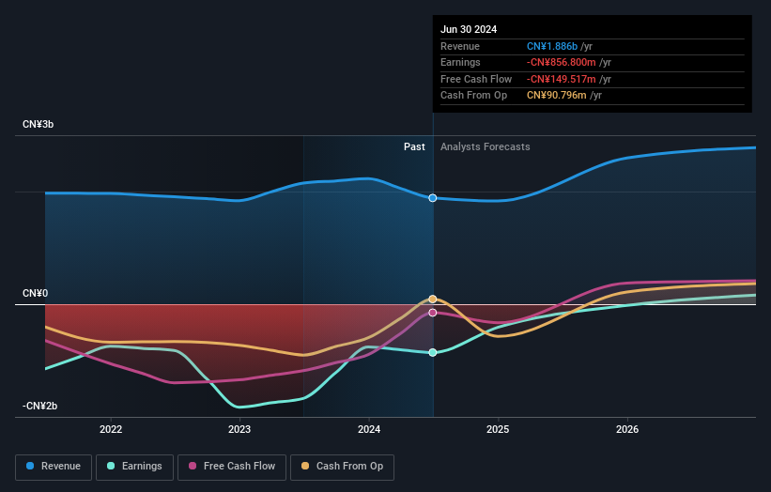771x492 pixels.
Task: Click the Earnings row label in tooltip
Action: click(x=460, y=62)
